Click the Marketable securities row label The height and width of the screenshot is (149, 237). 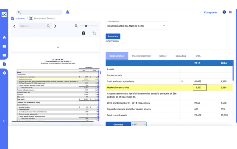[x=118, y=87]
